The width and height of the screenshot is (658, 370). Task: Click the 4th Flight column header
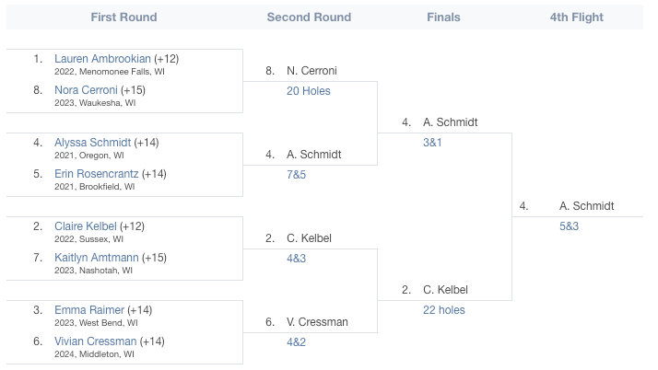[577, 17]
